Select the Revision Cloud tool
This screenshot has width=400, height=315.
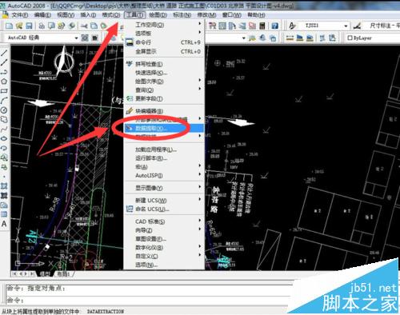[x=4, y=120]
